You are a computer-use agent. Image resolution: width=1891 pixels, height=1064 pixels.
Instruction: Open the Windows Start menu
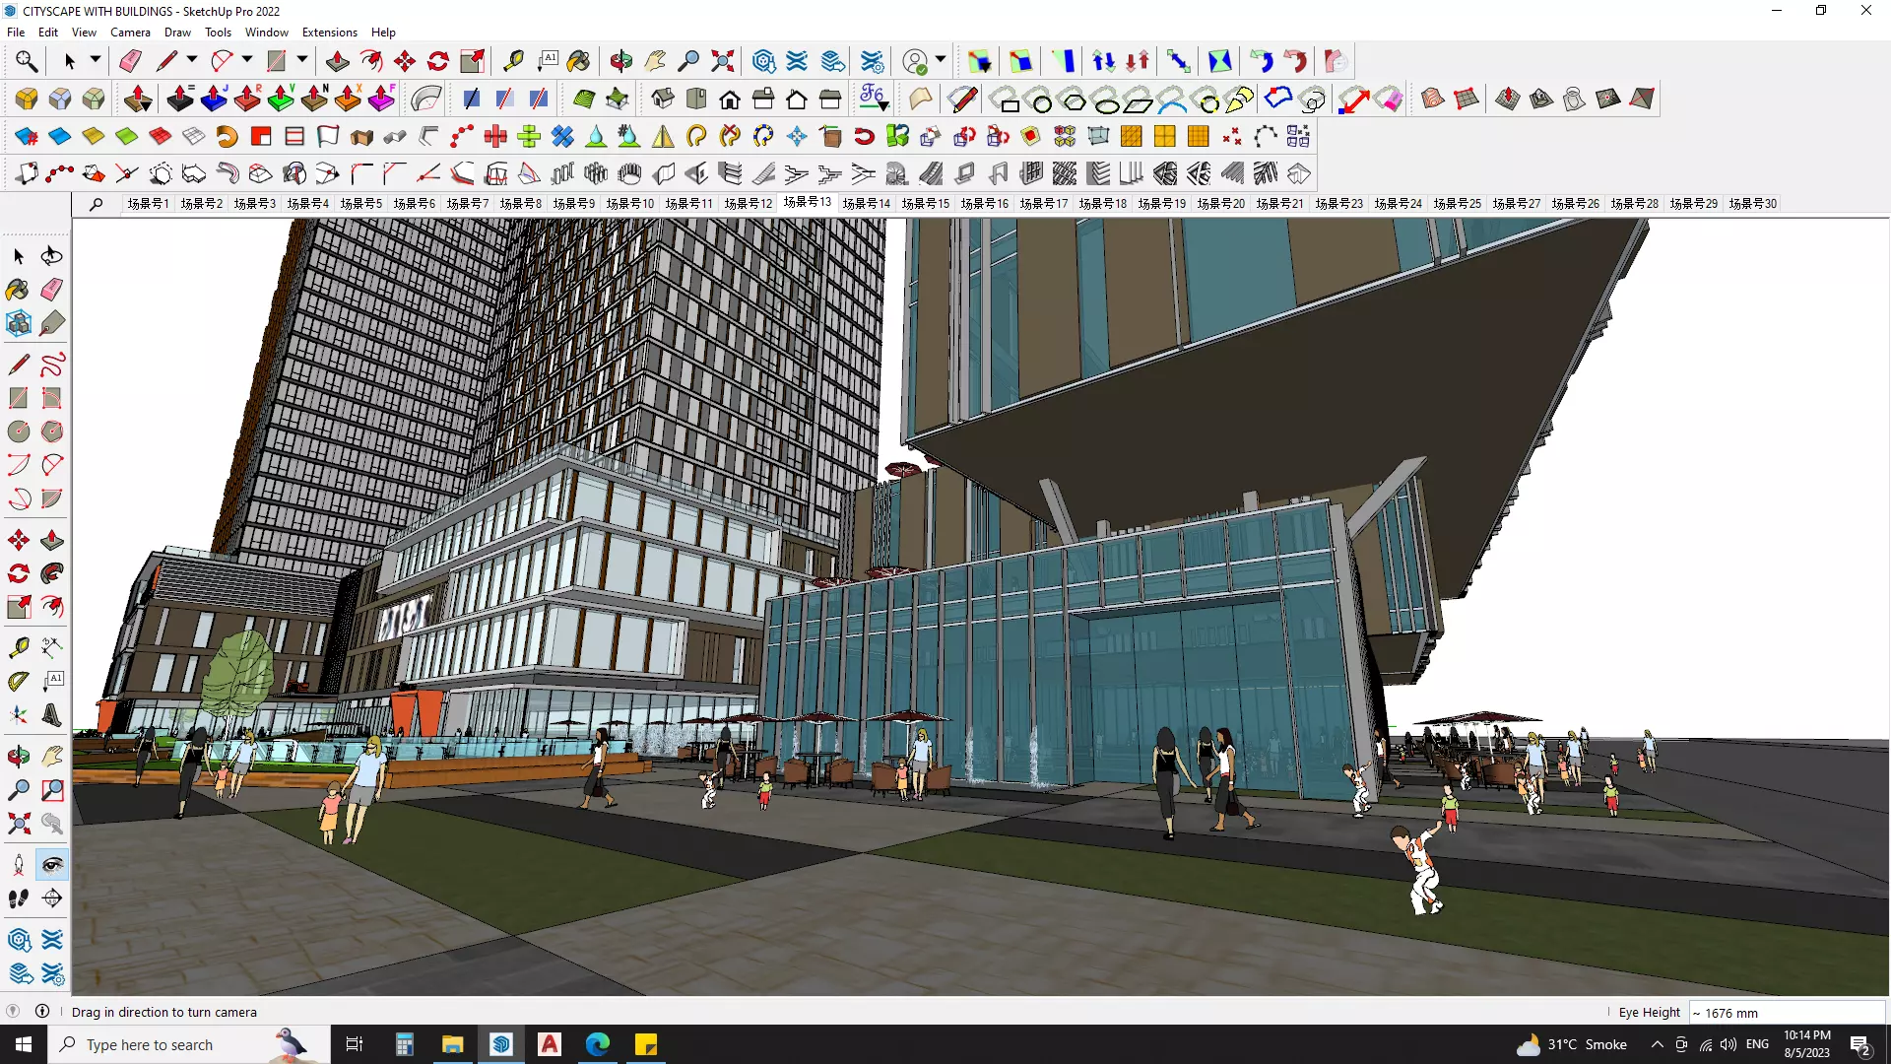24,1044
